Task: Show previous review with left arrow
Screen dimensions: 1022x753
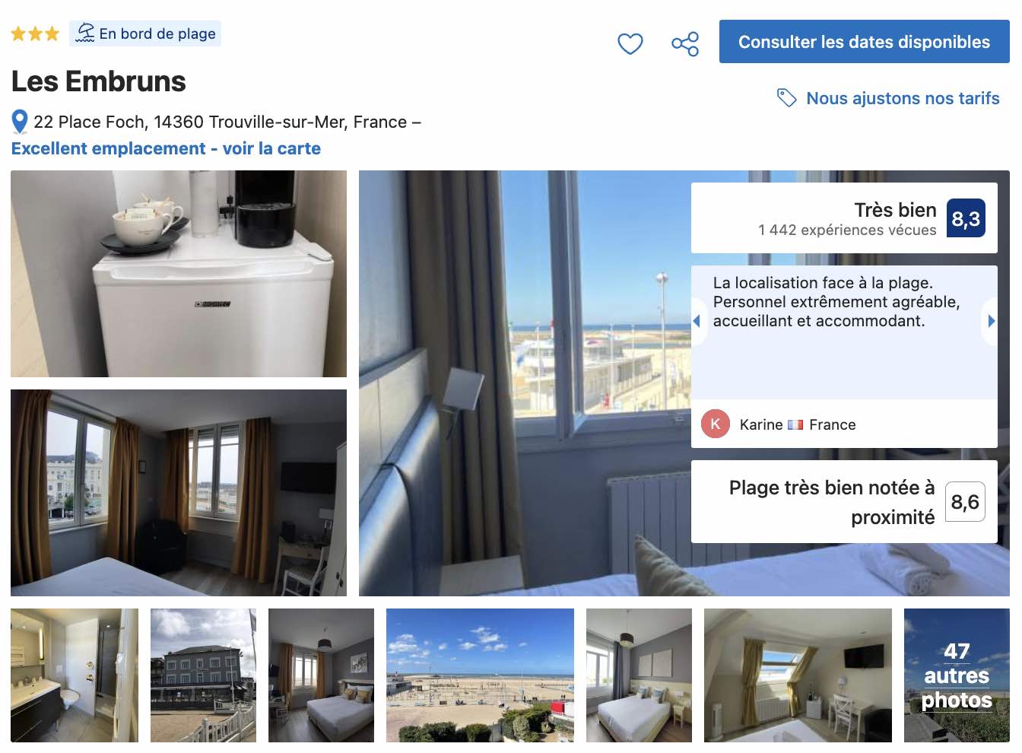Action: pos(697,321)
